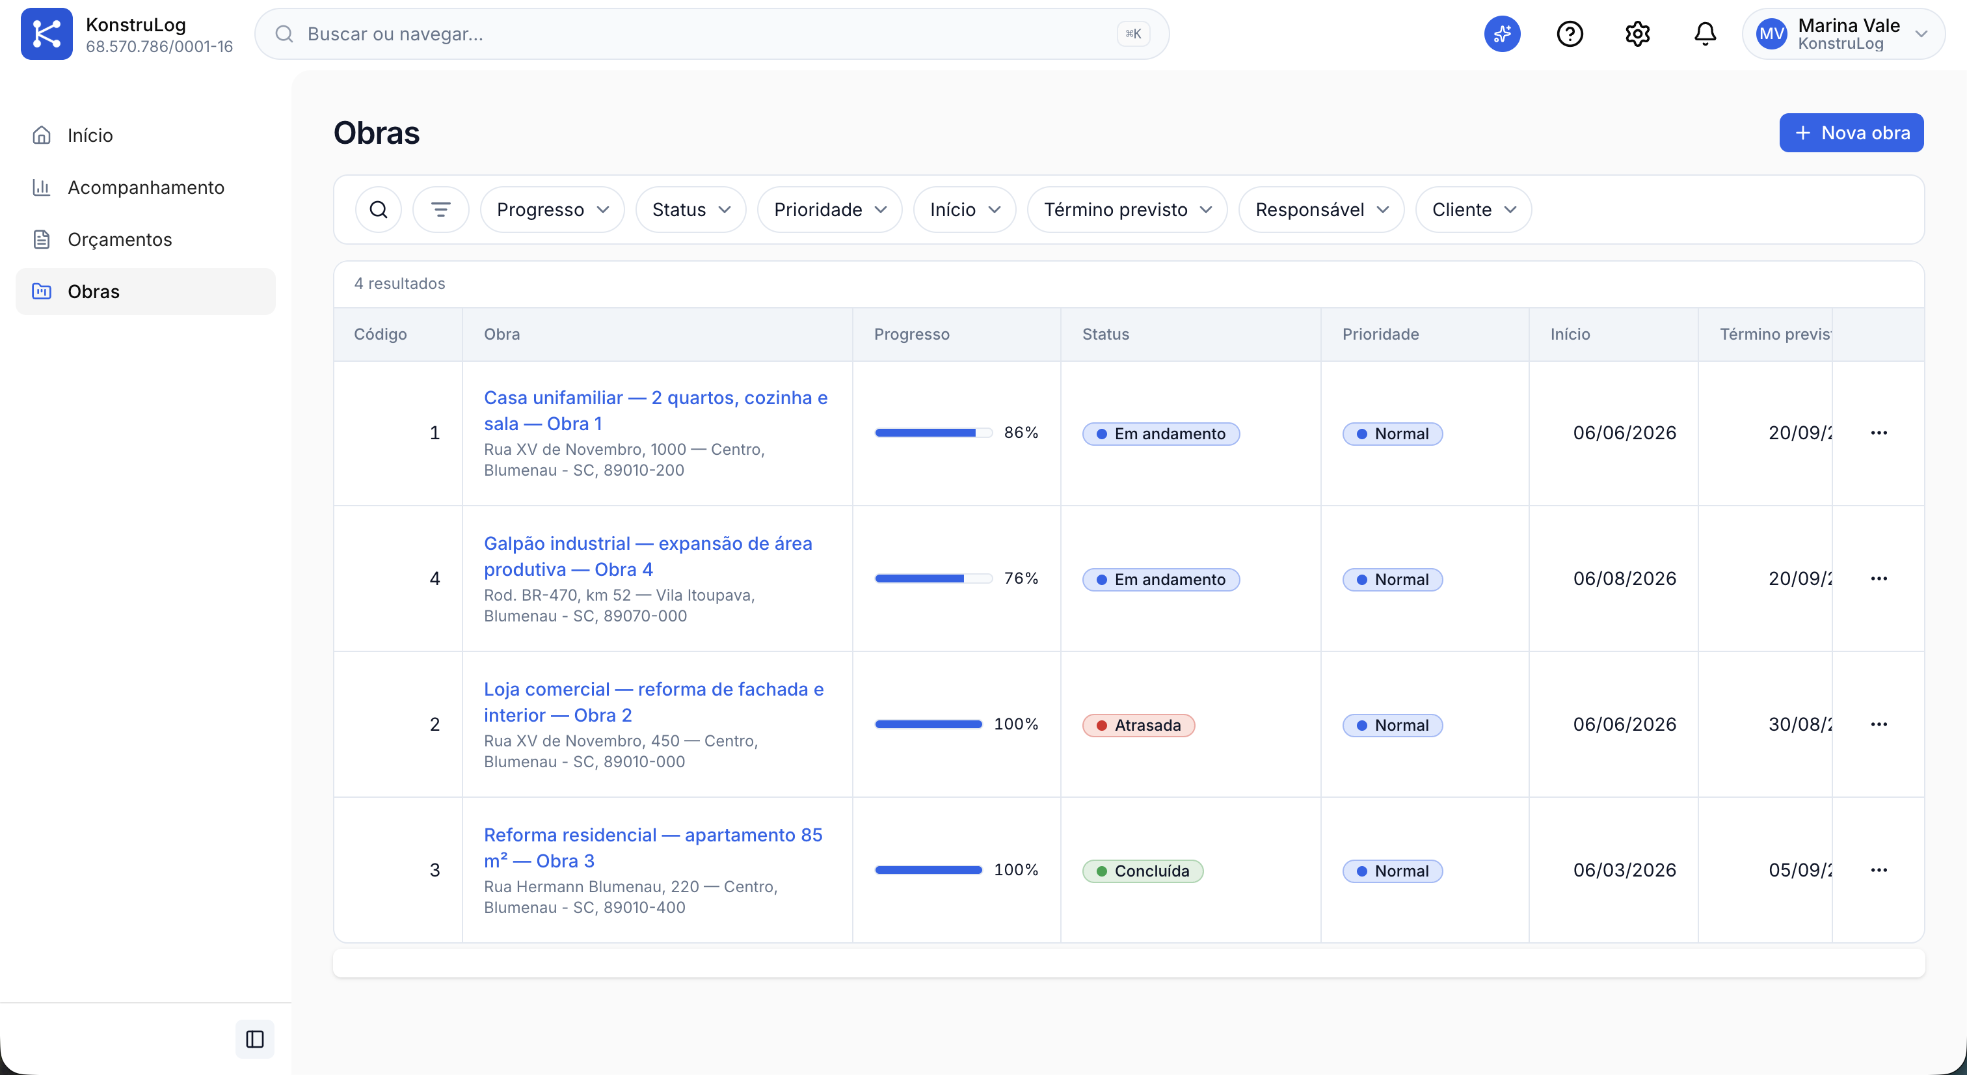Click the Nova obra button
Screen dimensions: 1967x1075
tap(1851, 133)
